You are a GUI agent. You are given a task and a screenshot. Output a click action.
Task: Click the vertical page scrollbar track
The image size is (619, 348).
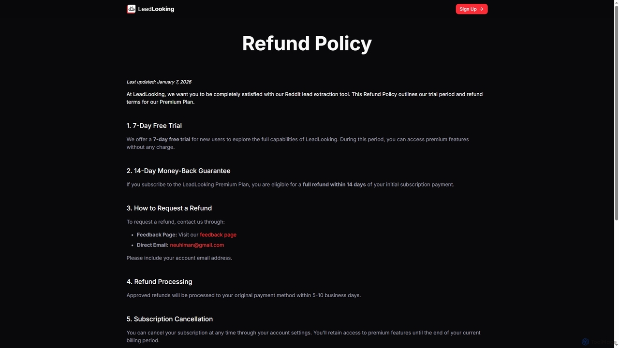tap(616, 174)
